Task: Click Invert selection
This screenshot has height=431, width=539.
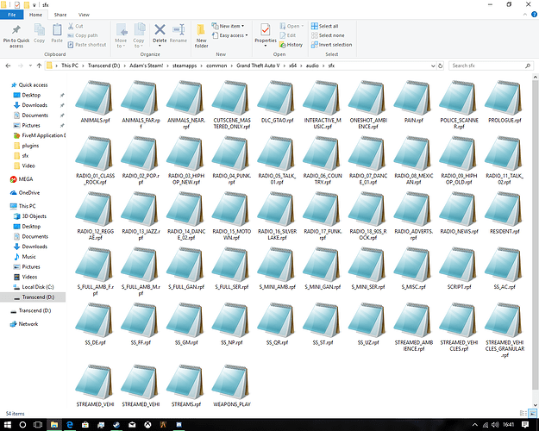Action: (x=332, y=45)
